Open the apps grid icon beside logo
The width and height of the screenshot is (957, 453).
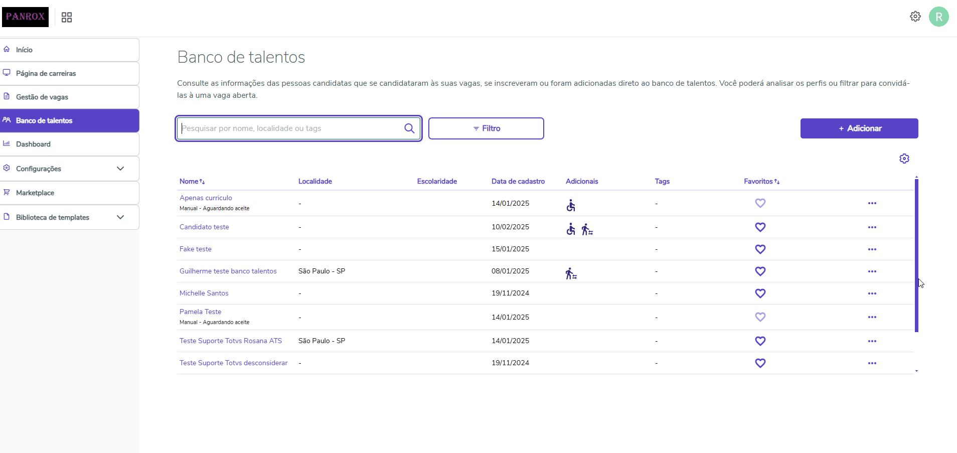pos(67,18)
